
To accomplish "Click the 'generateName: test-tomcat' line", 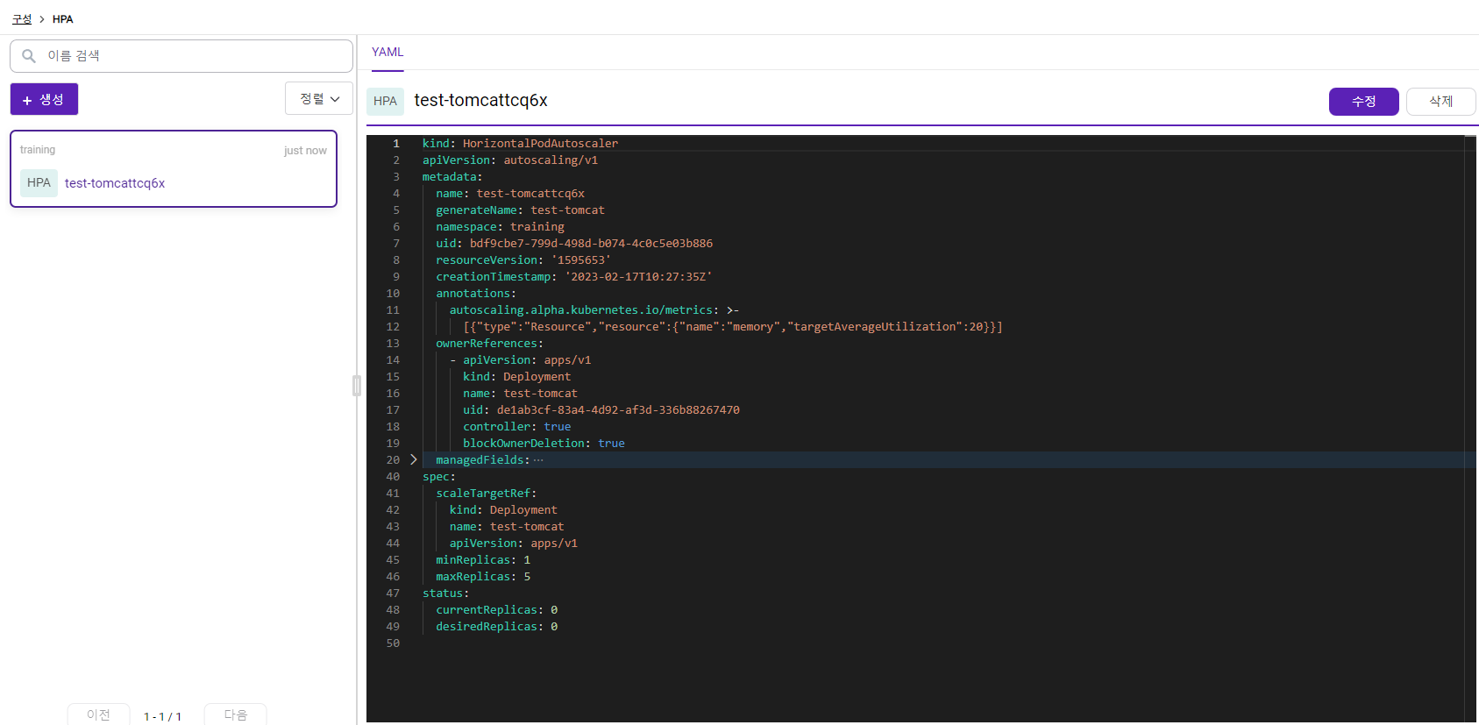I will (520, 210).
